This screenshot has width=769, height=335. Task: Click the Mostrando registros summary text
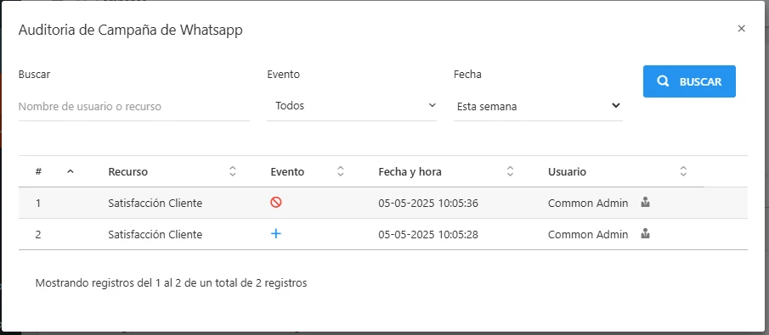point(171,282)
